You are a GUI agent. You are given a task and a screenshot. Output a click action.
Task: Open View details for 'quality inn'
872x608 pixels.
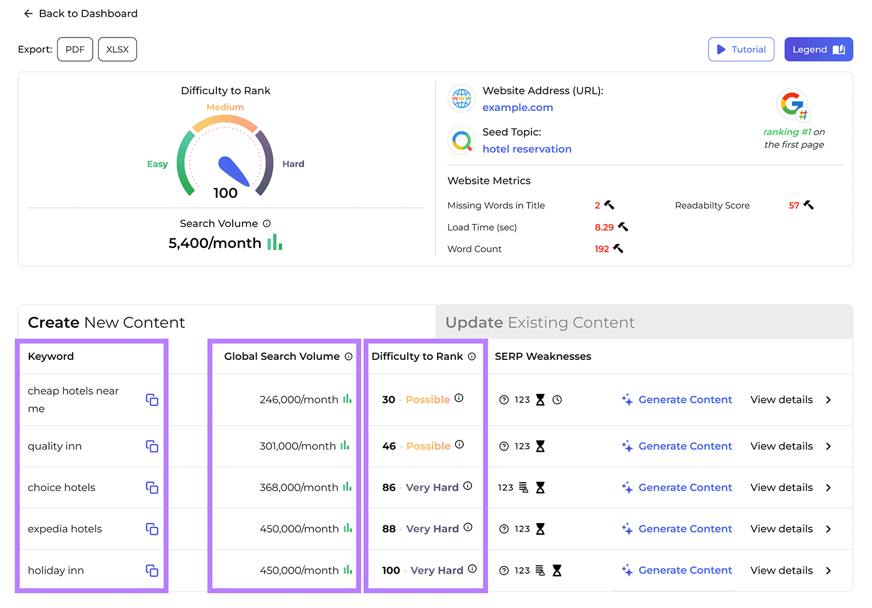point(782,446)
